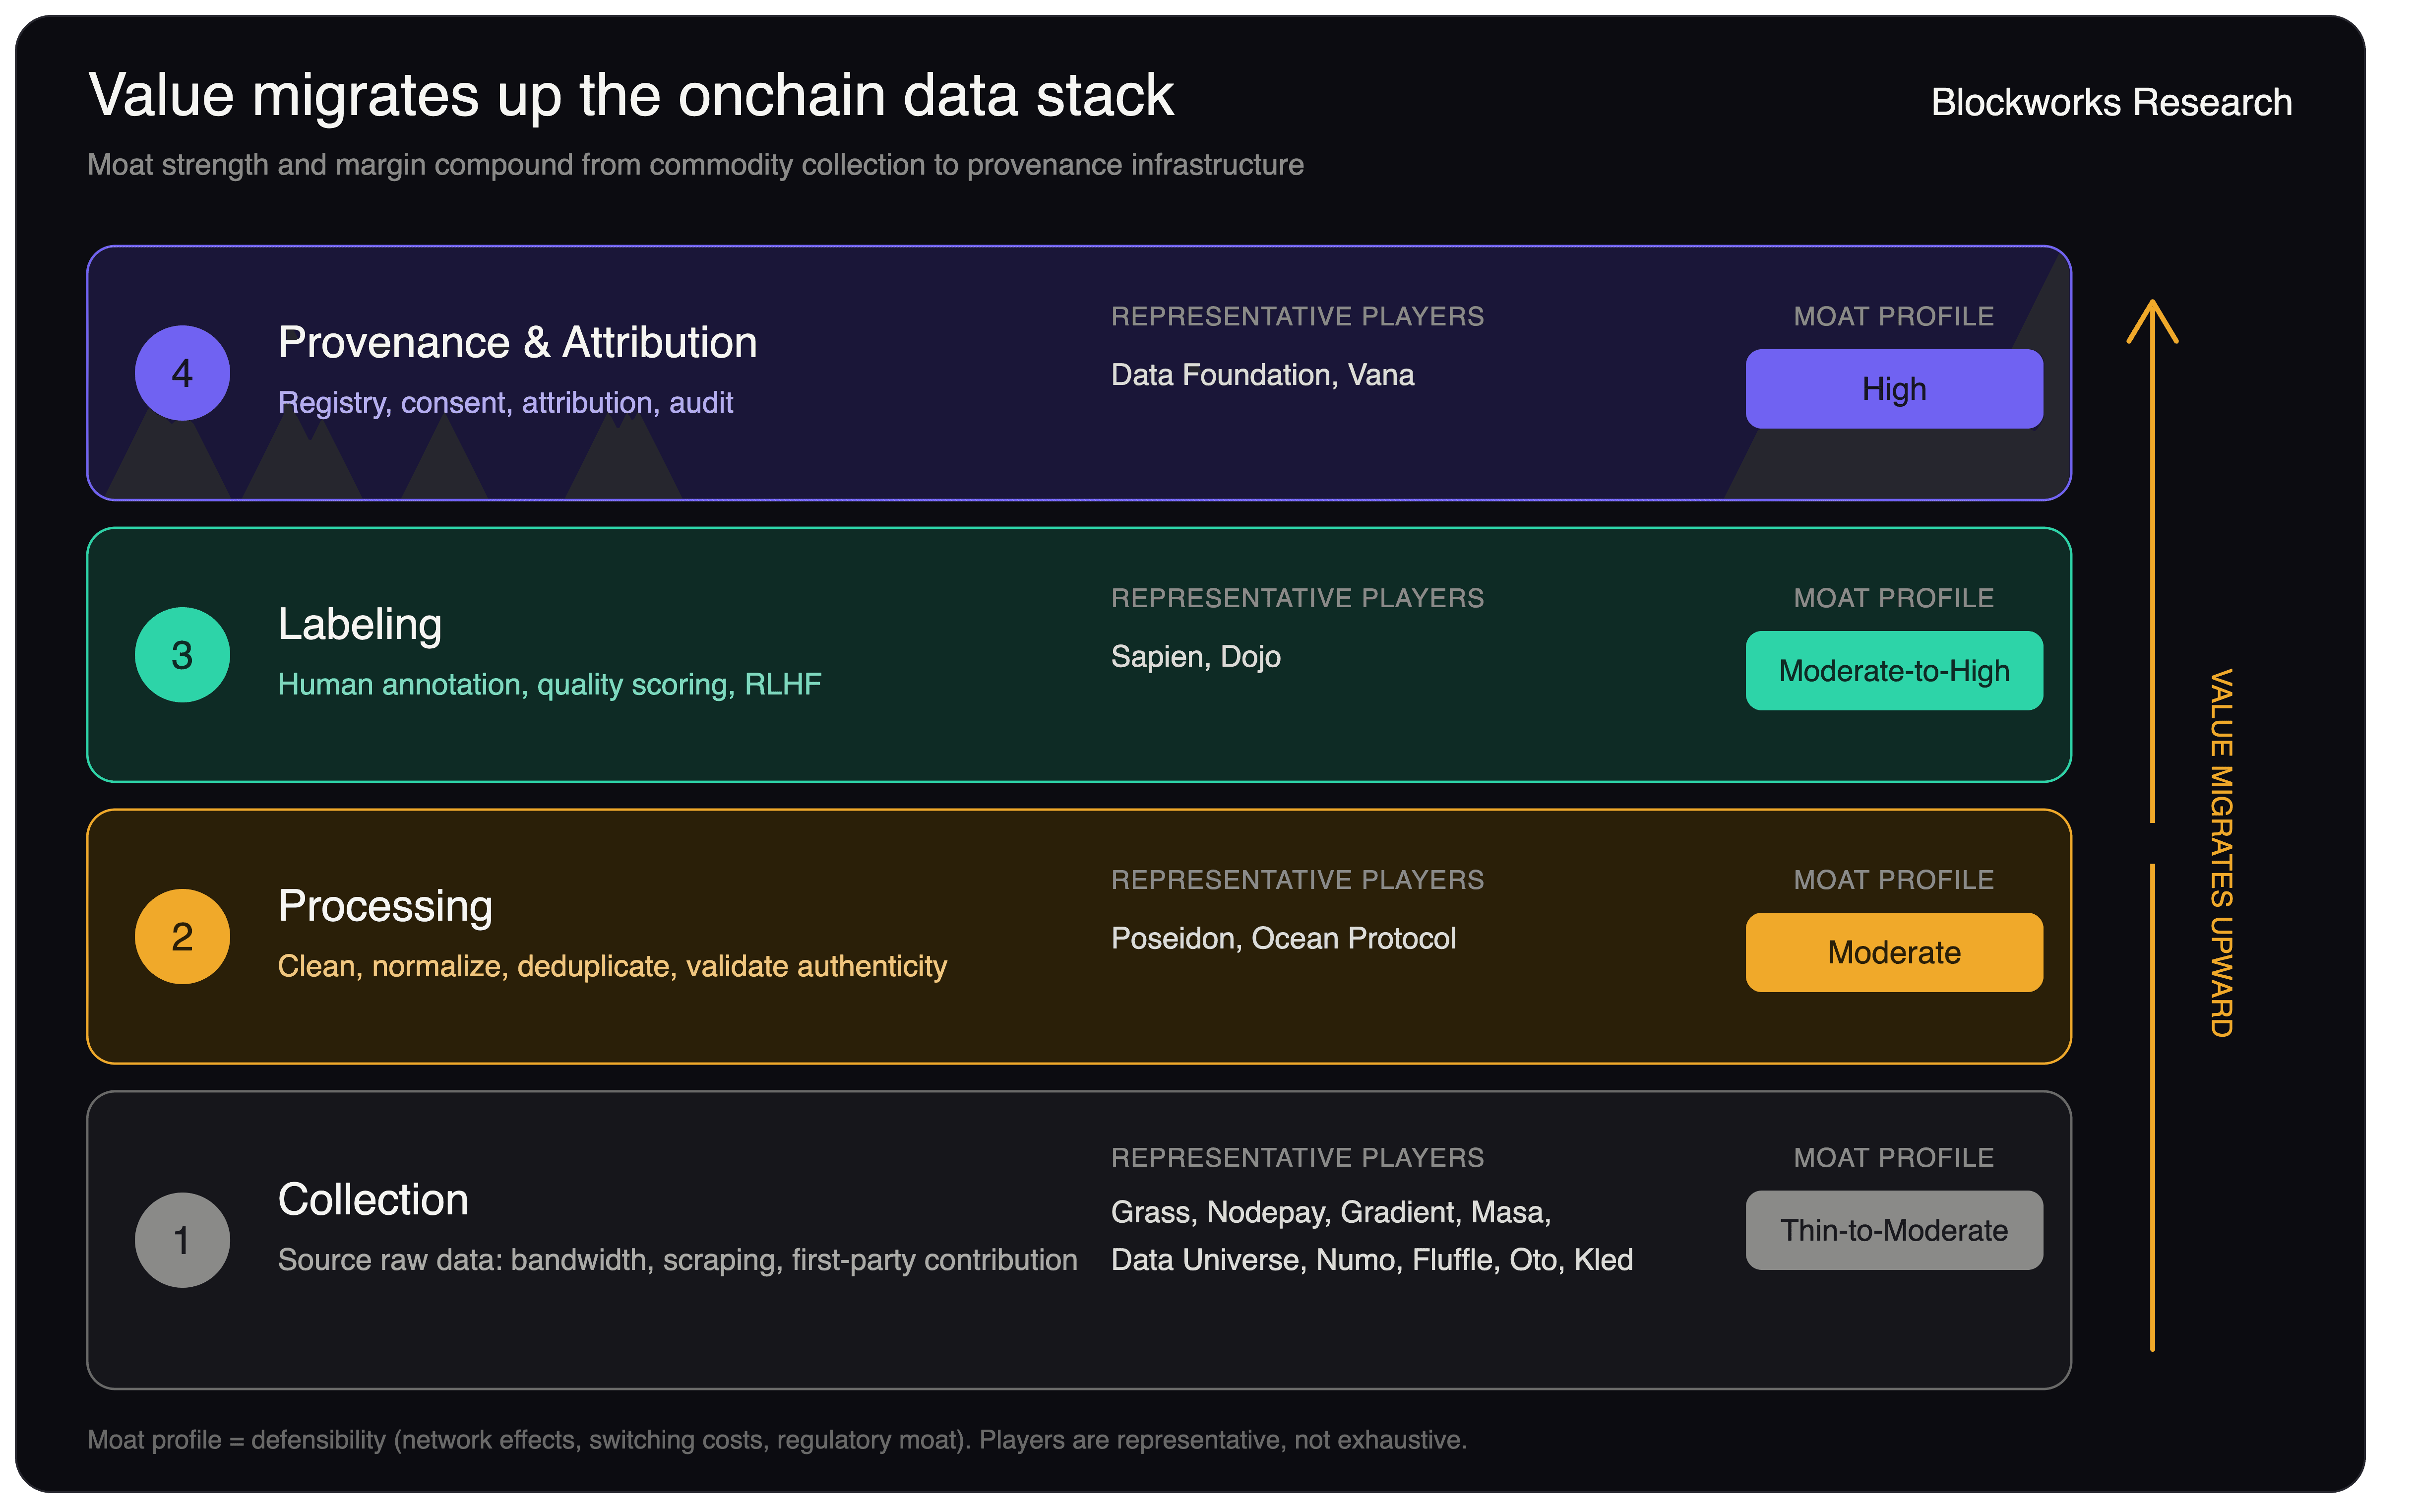Click "Clean, normalize, deduplicate, validate authenticity" description
Screen dimensions: 2417x1512
(613, 967)
